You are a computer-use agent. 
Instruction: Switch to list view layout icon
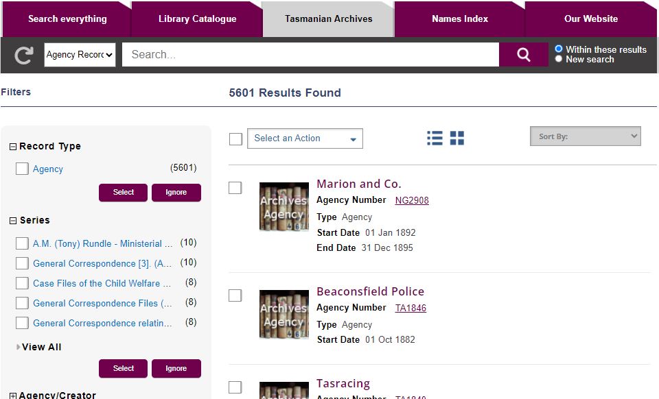pos(435,138)
